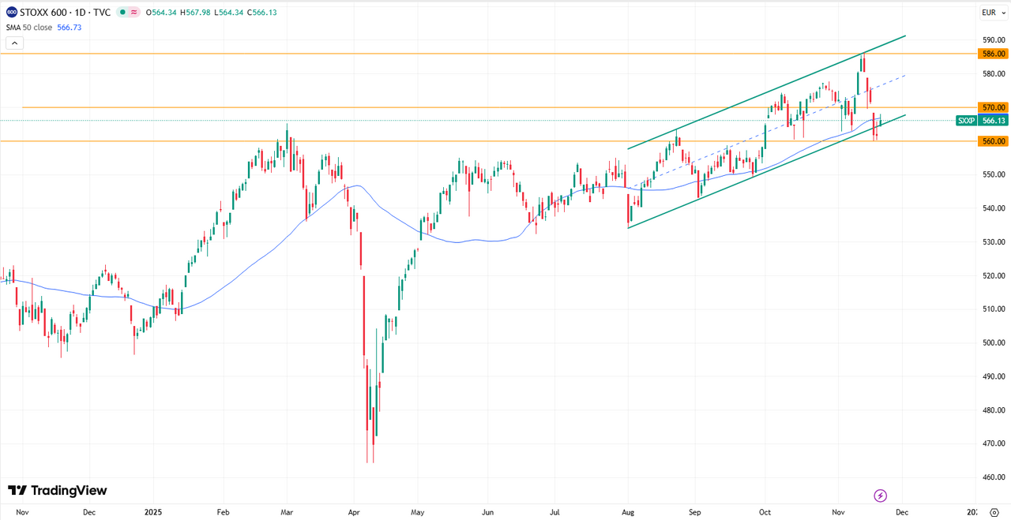Click the Apr label on time axis
1011x520 pixels.
pyautogui.click(x=352, y=512)
